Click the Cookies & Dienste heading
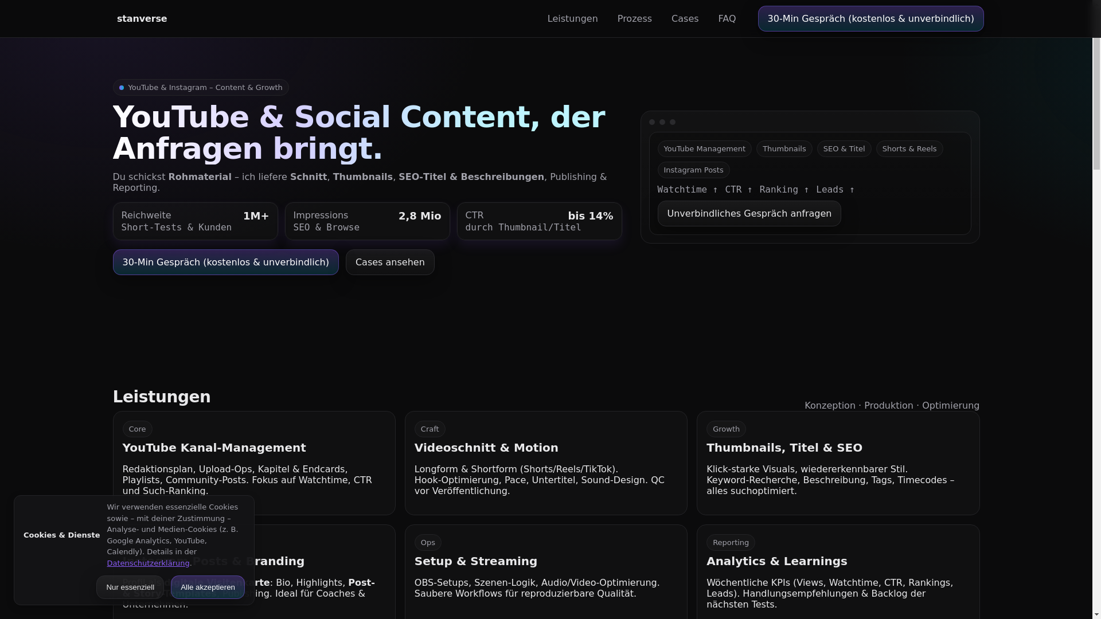The height and width of the screenshot is (619, 1101). pos(61,535)
